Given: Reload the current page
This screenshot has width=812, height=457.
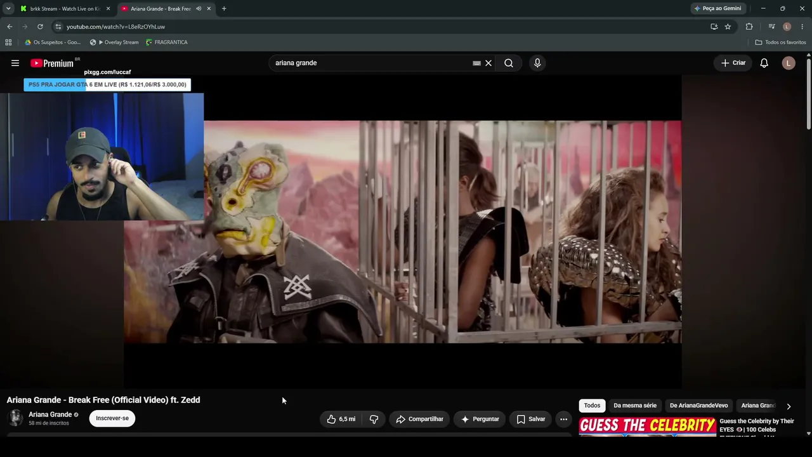Looking at the screenshot, I should [x=40, y=27].
